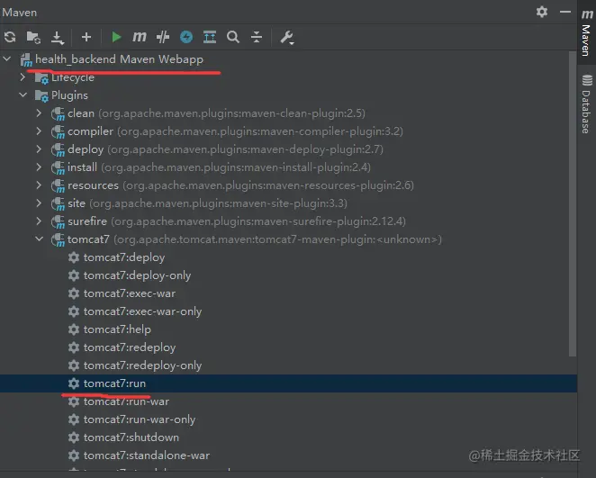Image resolution: width=596 pixels, height=478 pixels.
Task: Execute Maven goal 'm' icon
Action: tap(140, 37)
